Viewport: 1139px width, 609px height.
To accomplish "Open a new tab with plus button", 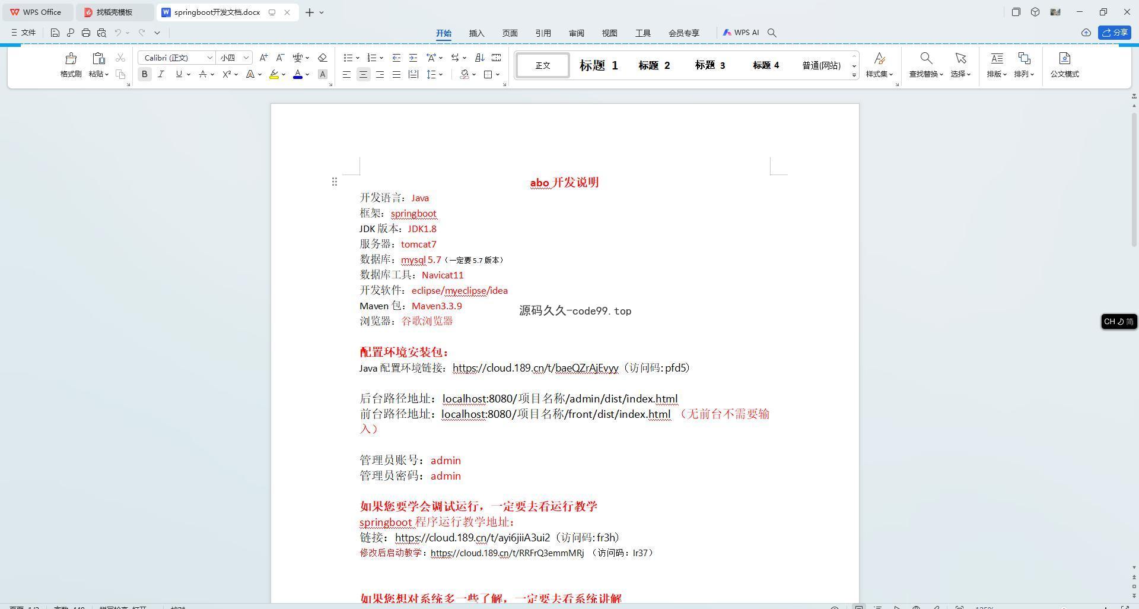I will 310,12.
